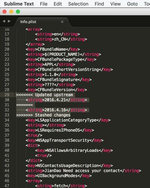Close window with the red button
Image resolution: width=150 pixels, height=188 pixels.
pos(5,12)
